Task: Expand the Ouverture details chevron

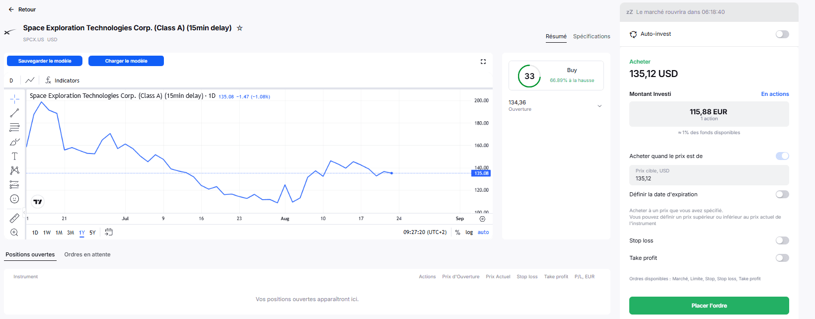Action: pos(599,106)
